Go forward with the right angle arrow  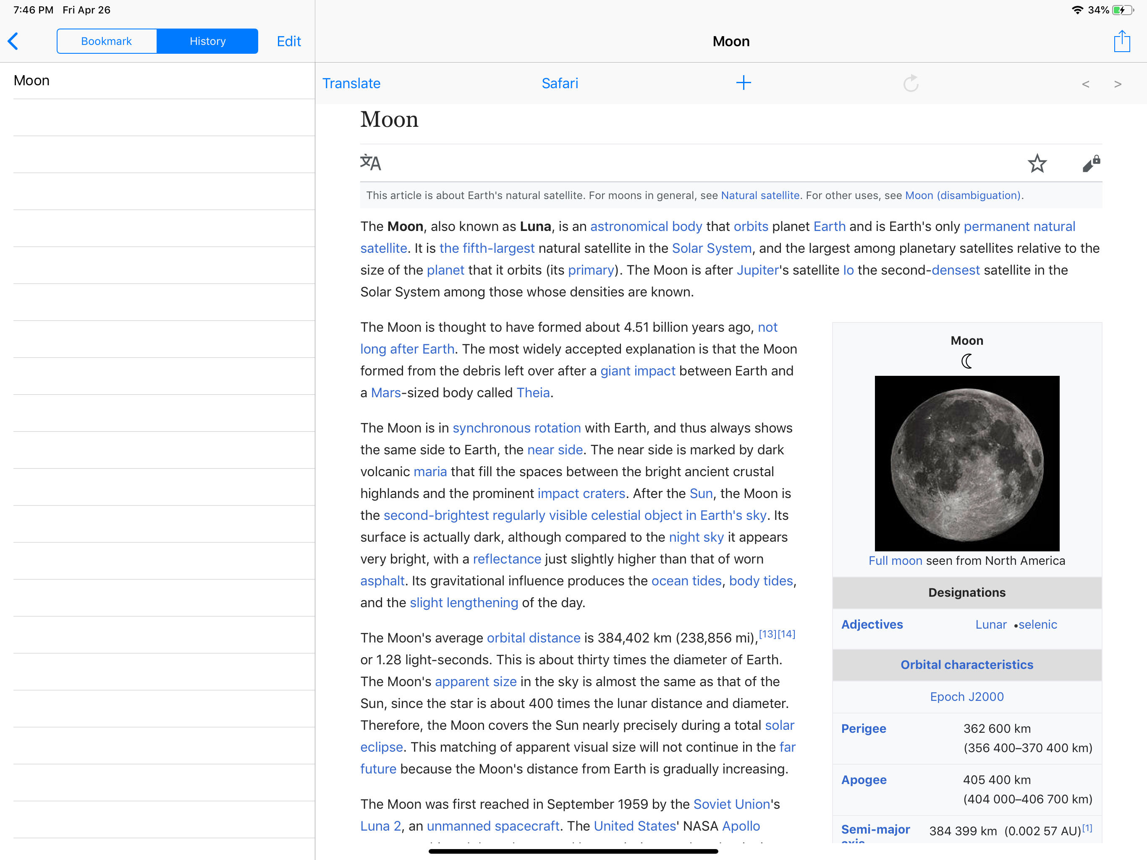point(1118,84)
